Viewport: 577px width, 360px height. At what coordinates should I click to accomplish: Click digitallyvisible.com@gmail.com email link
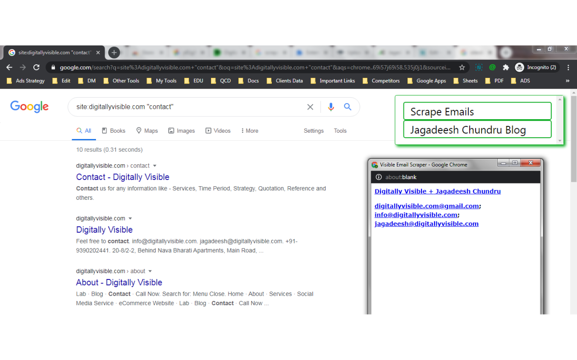coord(426,206)
